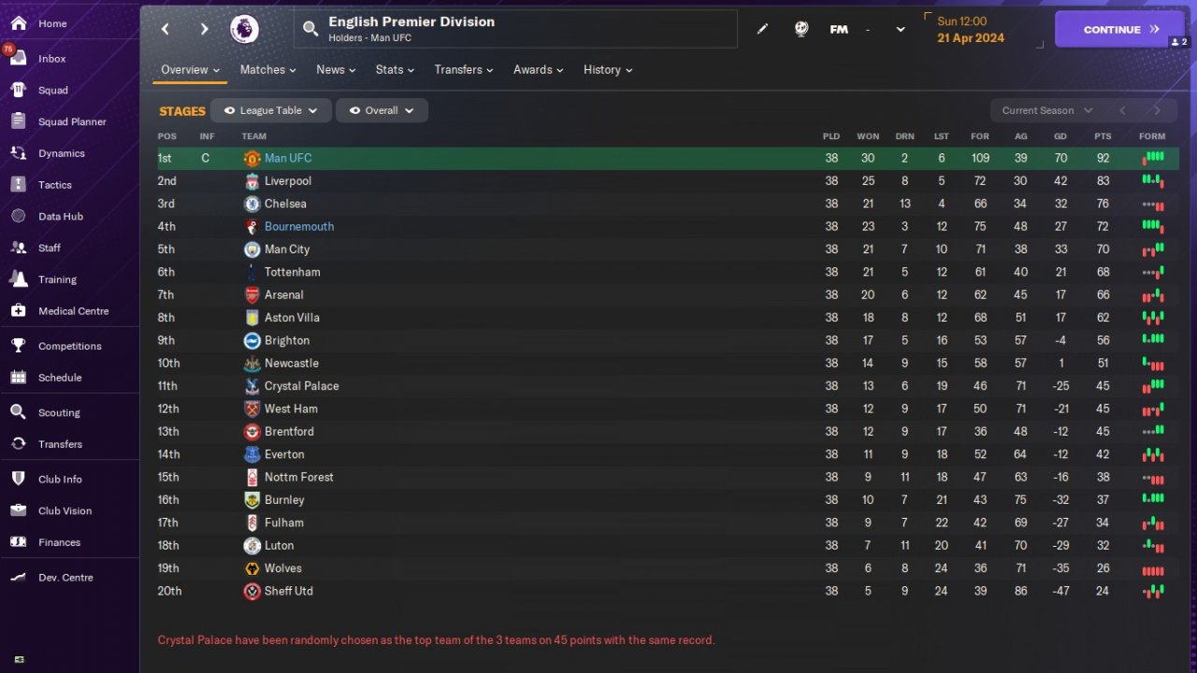The width and height of the screenshot is (1197, 673).
Task: Open the Inbox from the sidebar
Action: [51, 58]
